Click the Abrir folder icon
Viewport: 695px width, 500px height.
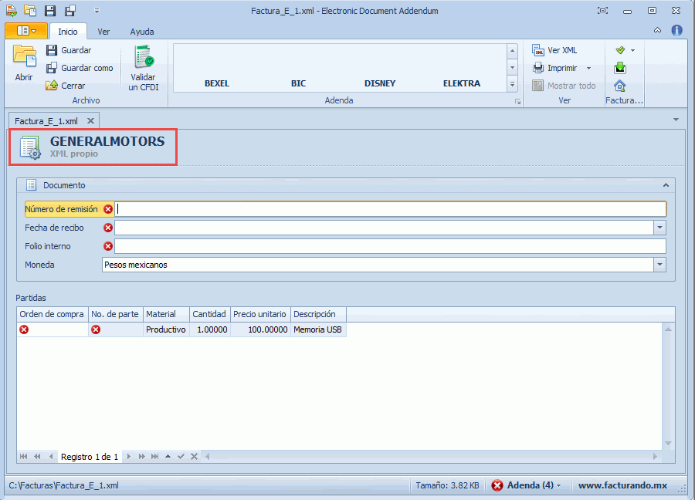pos(24,56)
